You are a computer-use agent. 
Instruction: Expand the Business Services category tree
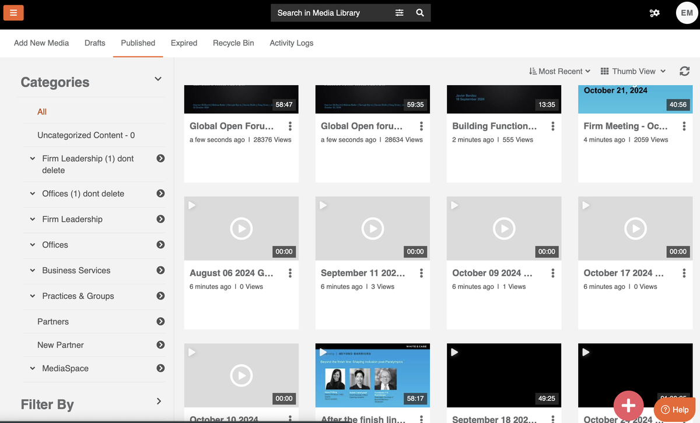click(33, 270)
